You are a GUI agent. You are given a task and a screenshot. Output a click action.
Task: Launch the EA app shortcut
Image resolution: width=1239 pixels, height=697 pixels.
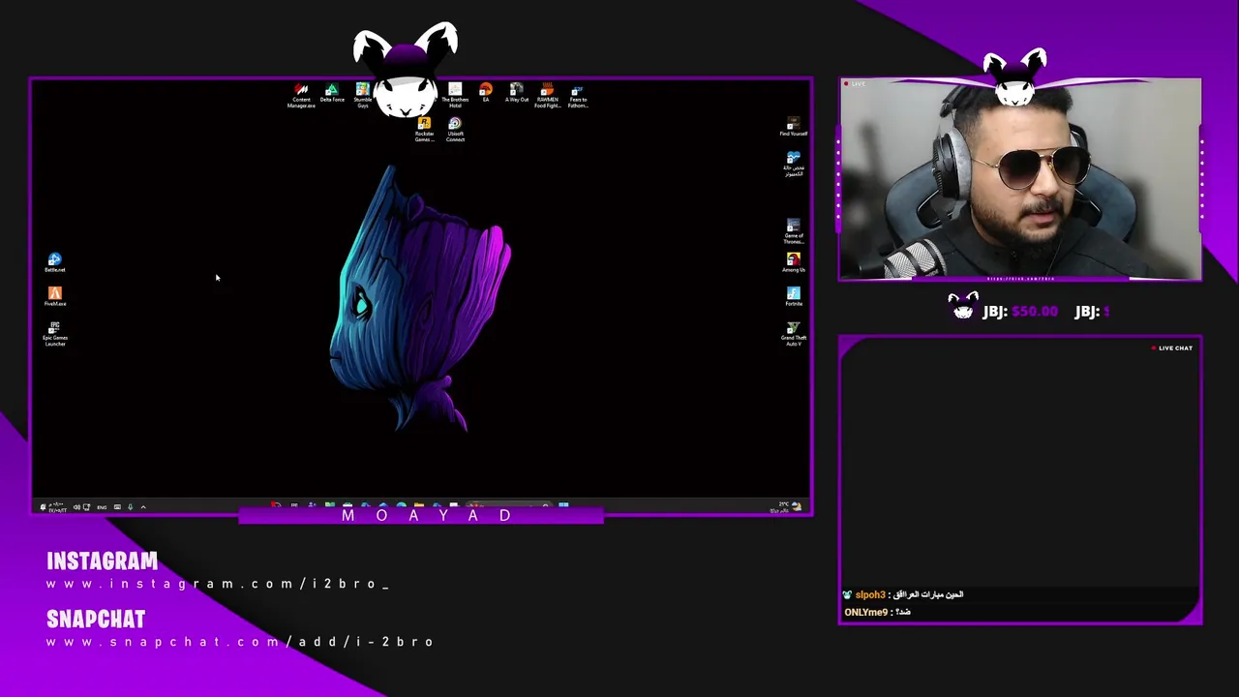point(486,93)
